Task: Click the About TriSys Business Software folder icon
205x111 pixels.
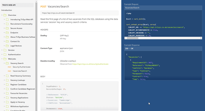Action: [7, 37]
